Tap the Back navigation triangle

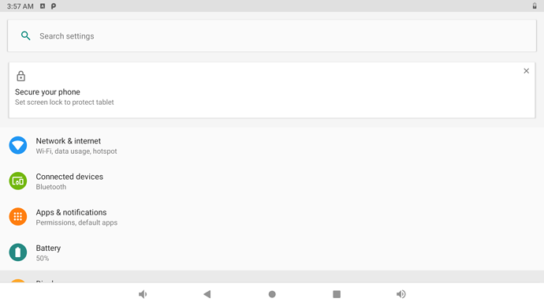pyautogui.click(x=207, y=294)
